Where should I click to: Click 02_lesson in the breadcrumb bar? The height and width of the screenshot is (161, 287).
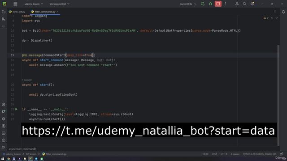[31, 154]
